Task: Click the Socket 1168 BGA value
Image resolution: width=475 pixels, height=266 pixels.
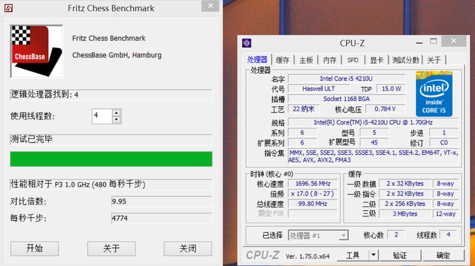Action: click(x=346, y=98)
